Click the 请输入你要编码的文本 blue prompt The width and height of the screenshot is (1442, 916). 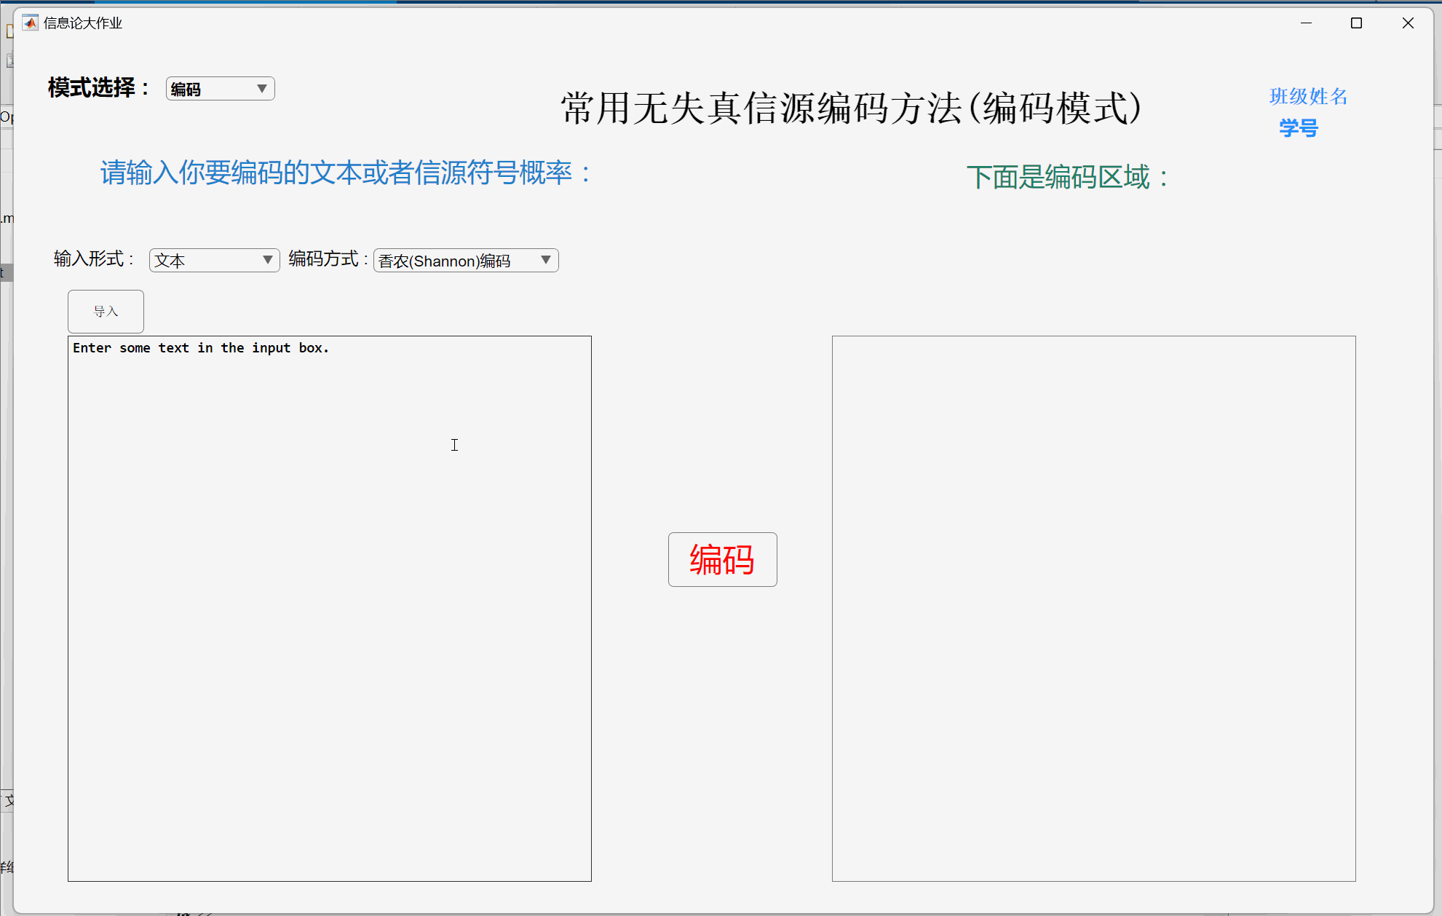tap(346, 173)
